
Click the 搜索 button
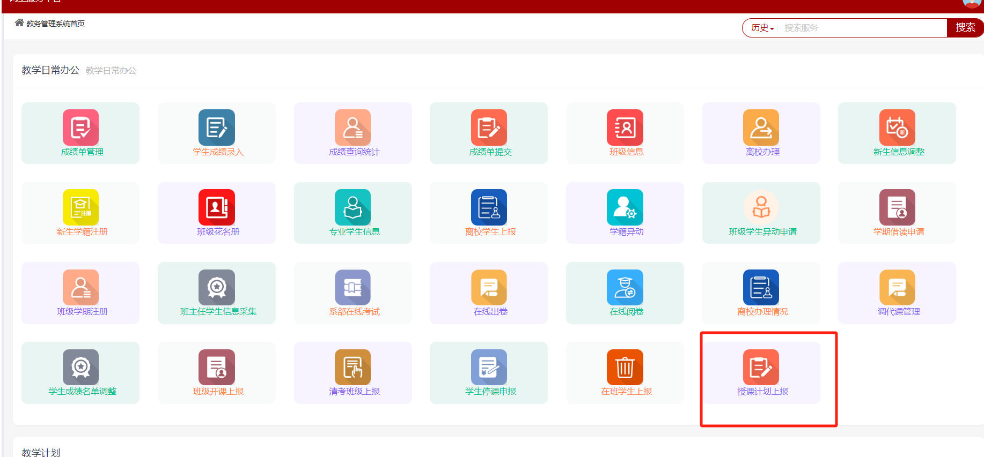[x=965, y=28]
